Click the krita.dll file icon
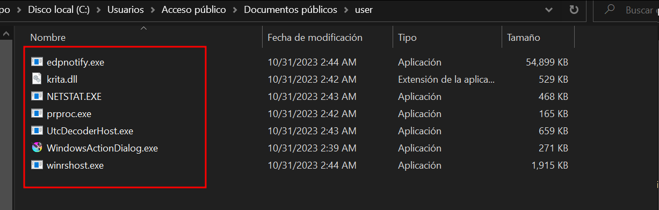This screenshot has width=659, height=210. coord(37,79)
